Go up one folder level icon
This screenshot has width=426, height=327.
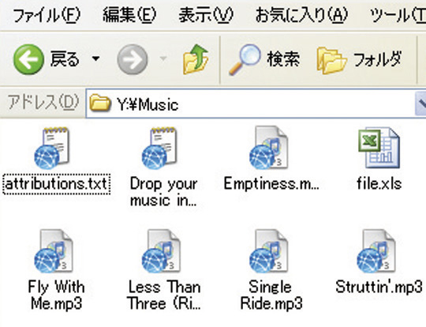click(x=196, y=59)
